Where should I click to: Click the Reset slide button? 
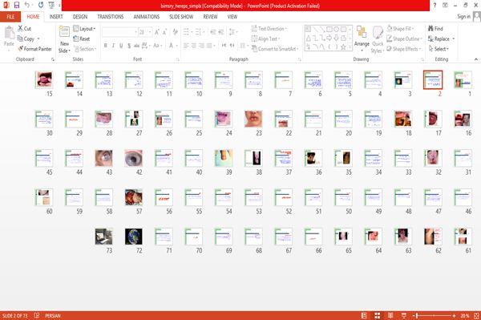click(82, 38)
